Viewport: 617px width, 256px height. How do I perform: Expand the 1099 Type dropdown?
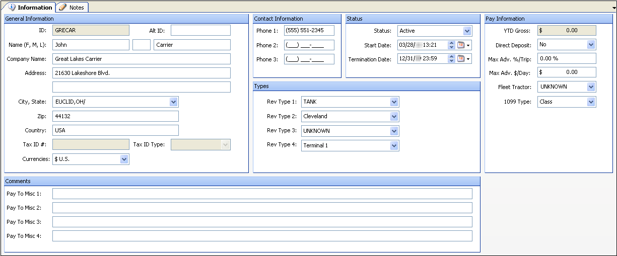(x=591, y=102)
